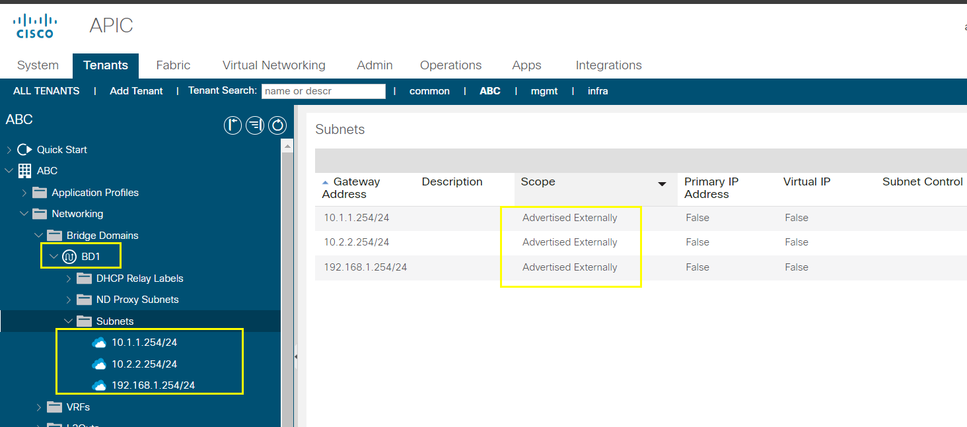Click the VRFs folder icon
This screenshot has height=427, width=967.
pyautogui.click(x=55, y=407)
